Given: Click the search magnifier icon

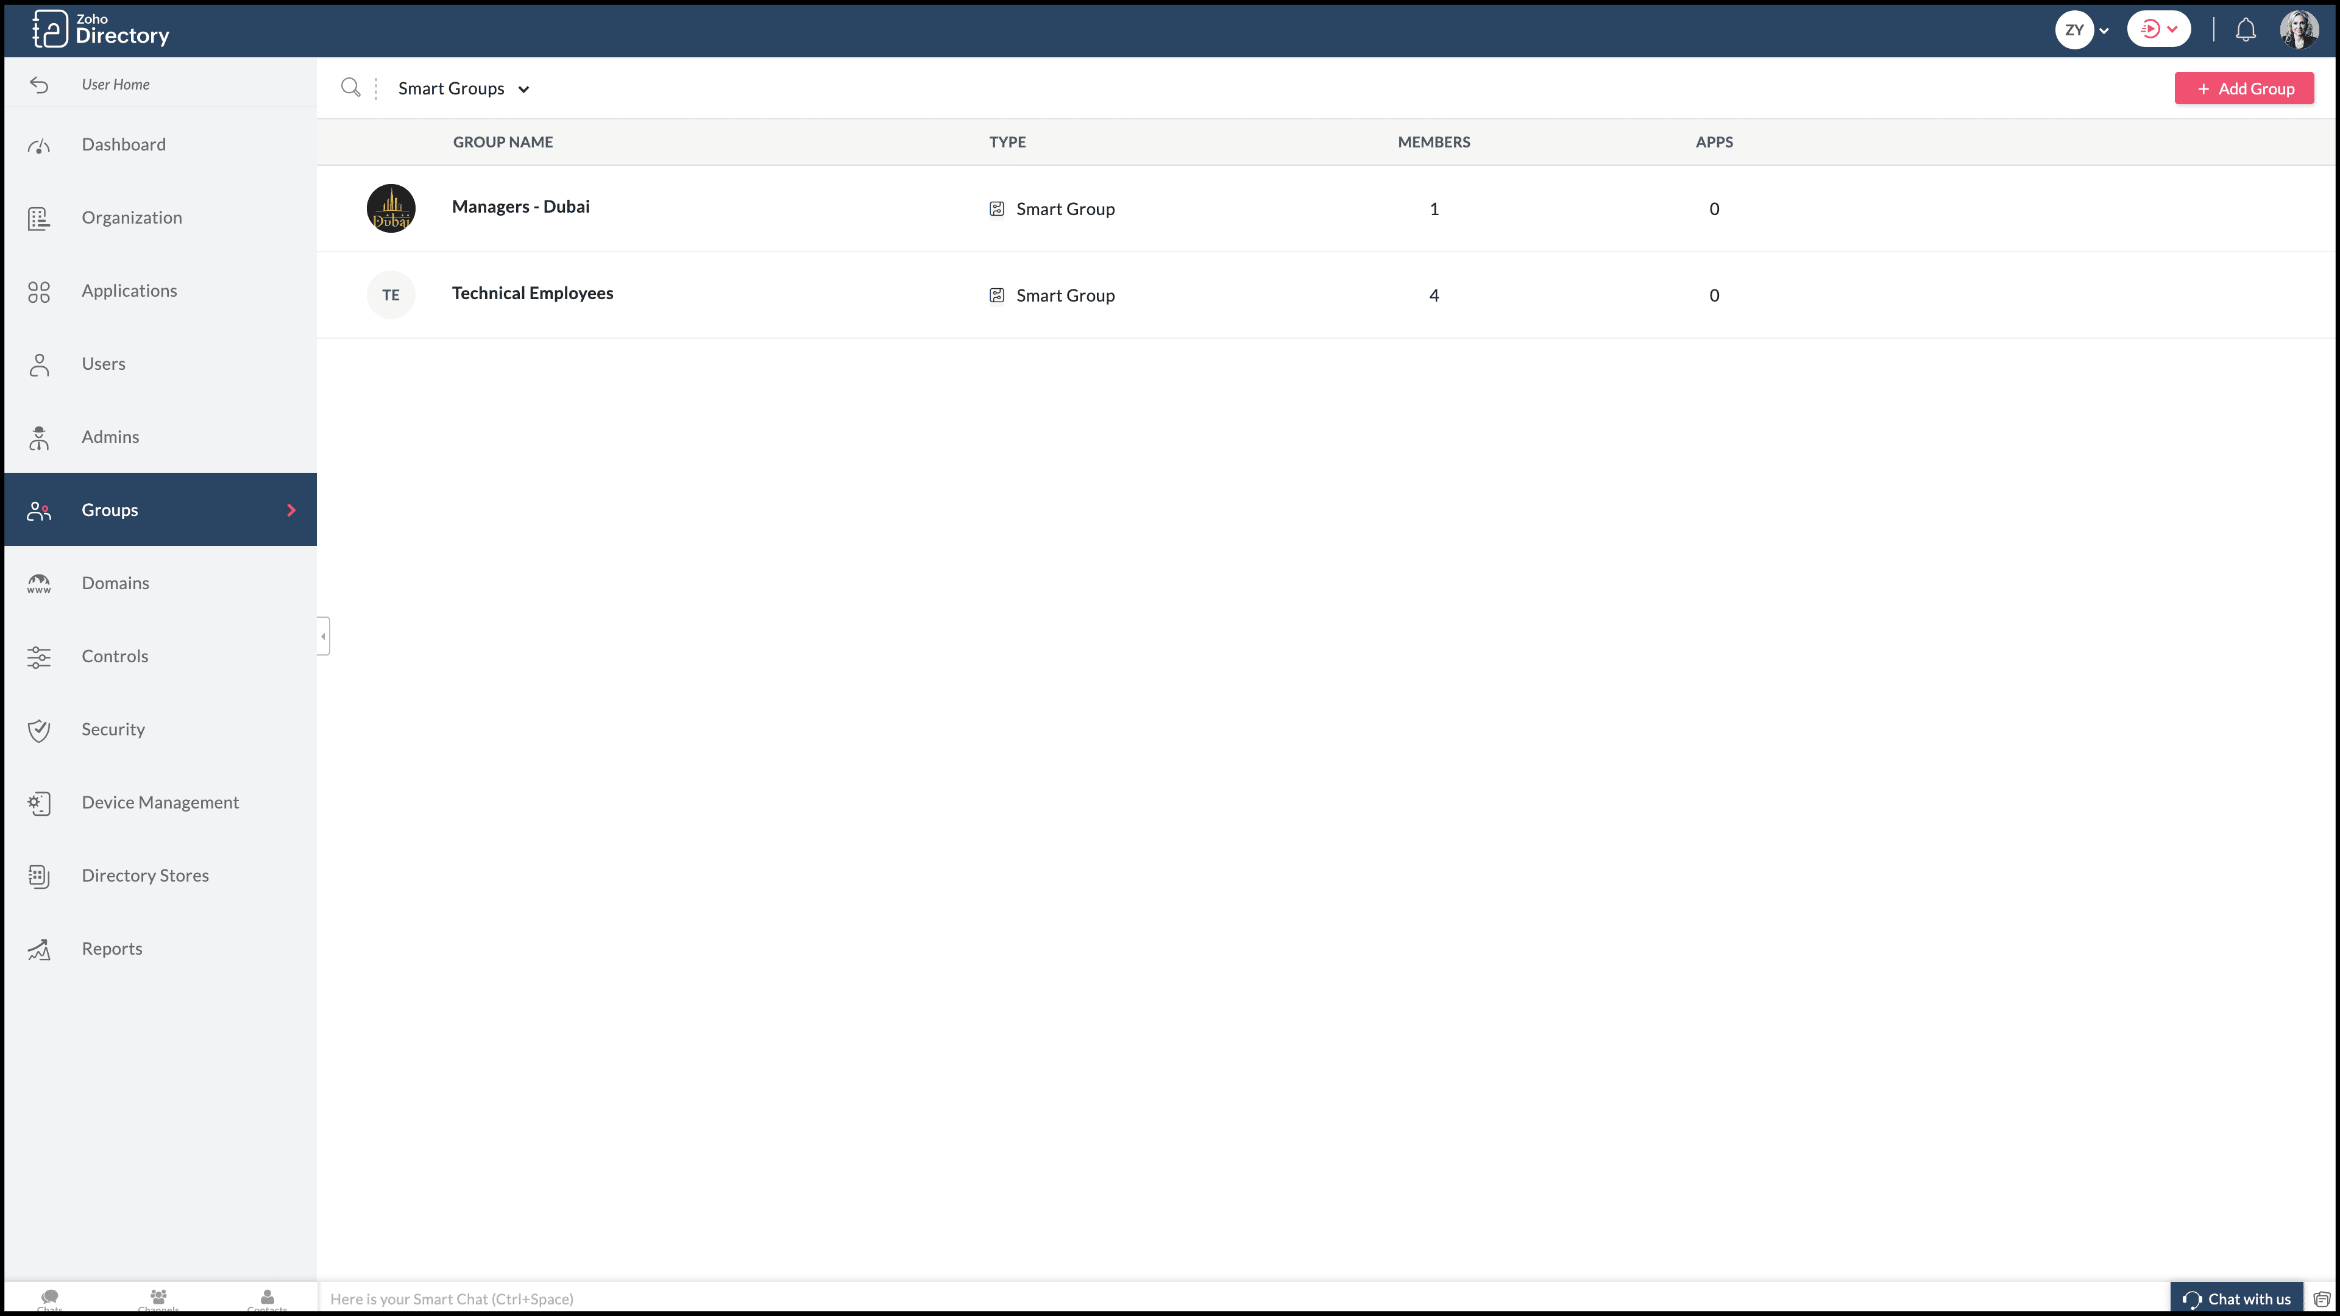Looking at the screenshot, I should [350, 87].
